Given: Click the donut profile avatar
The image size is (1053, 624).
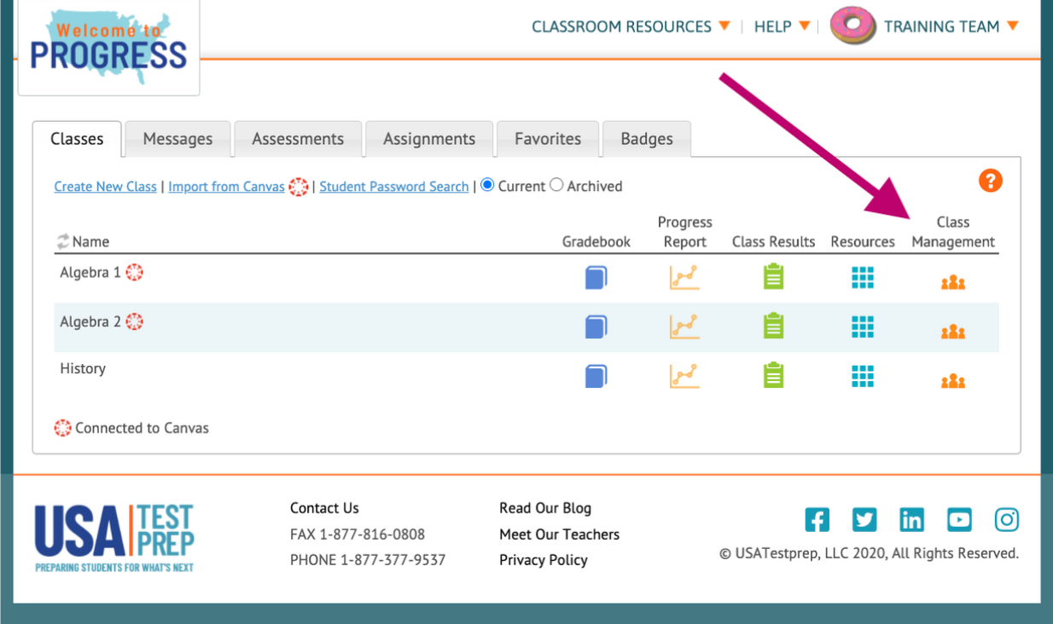Looking at the screenshot, I should click(x=852, y=26).
